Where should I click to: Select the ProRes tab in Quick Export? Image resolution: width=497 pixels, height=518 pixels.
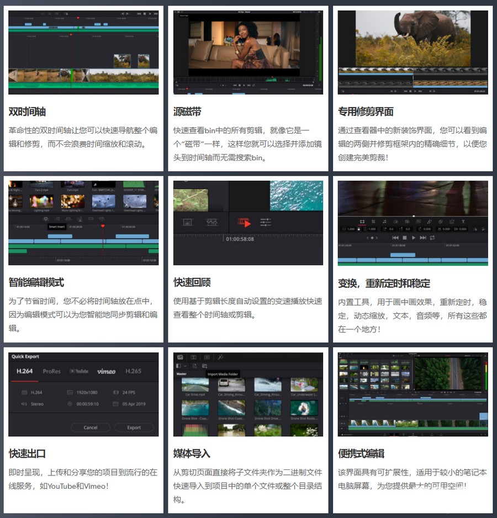pos(51,371)
